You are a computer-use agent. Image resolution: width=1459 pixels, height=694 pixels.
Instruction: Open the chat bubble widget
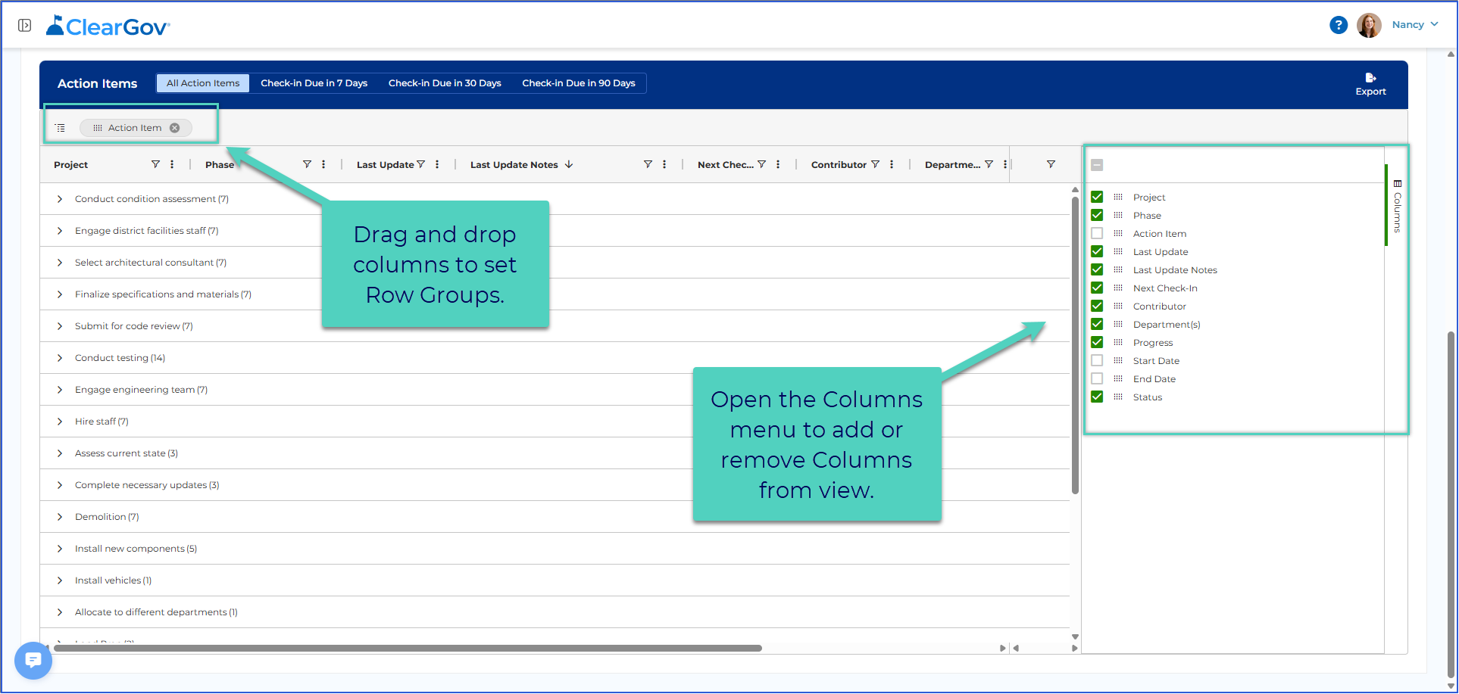click(x=33, y=661)
